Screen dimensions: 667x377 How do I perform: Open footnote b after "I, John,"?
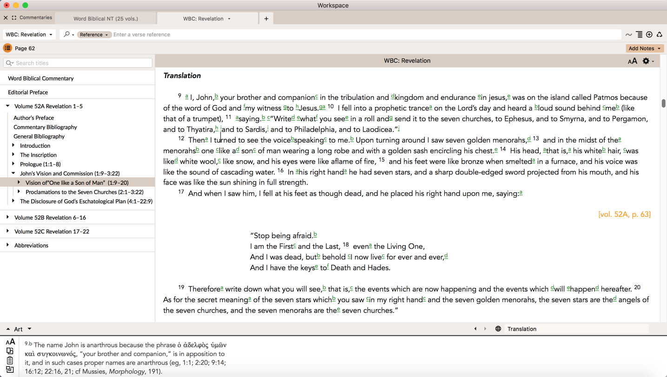tap(216, 96)
